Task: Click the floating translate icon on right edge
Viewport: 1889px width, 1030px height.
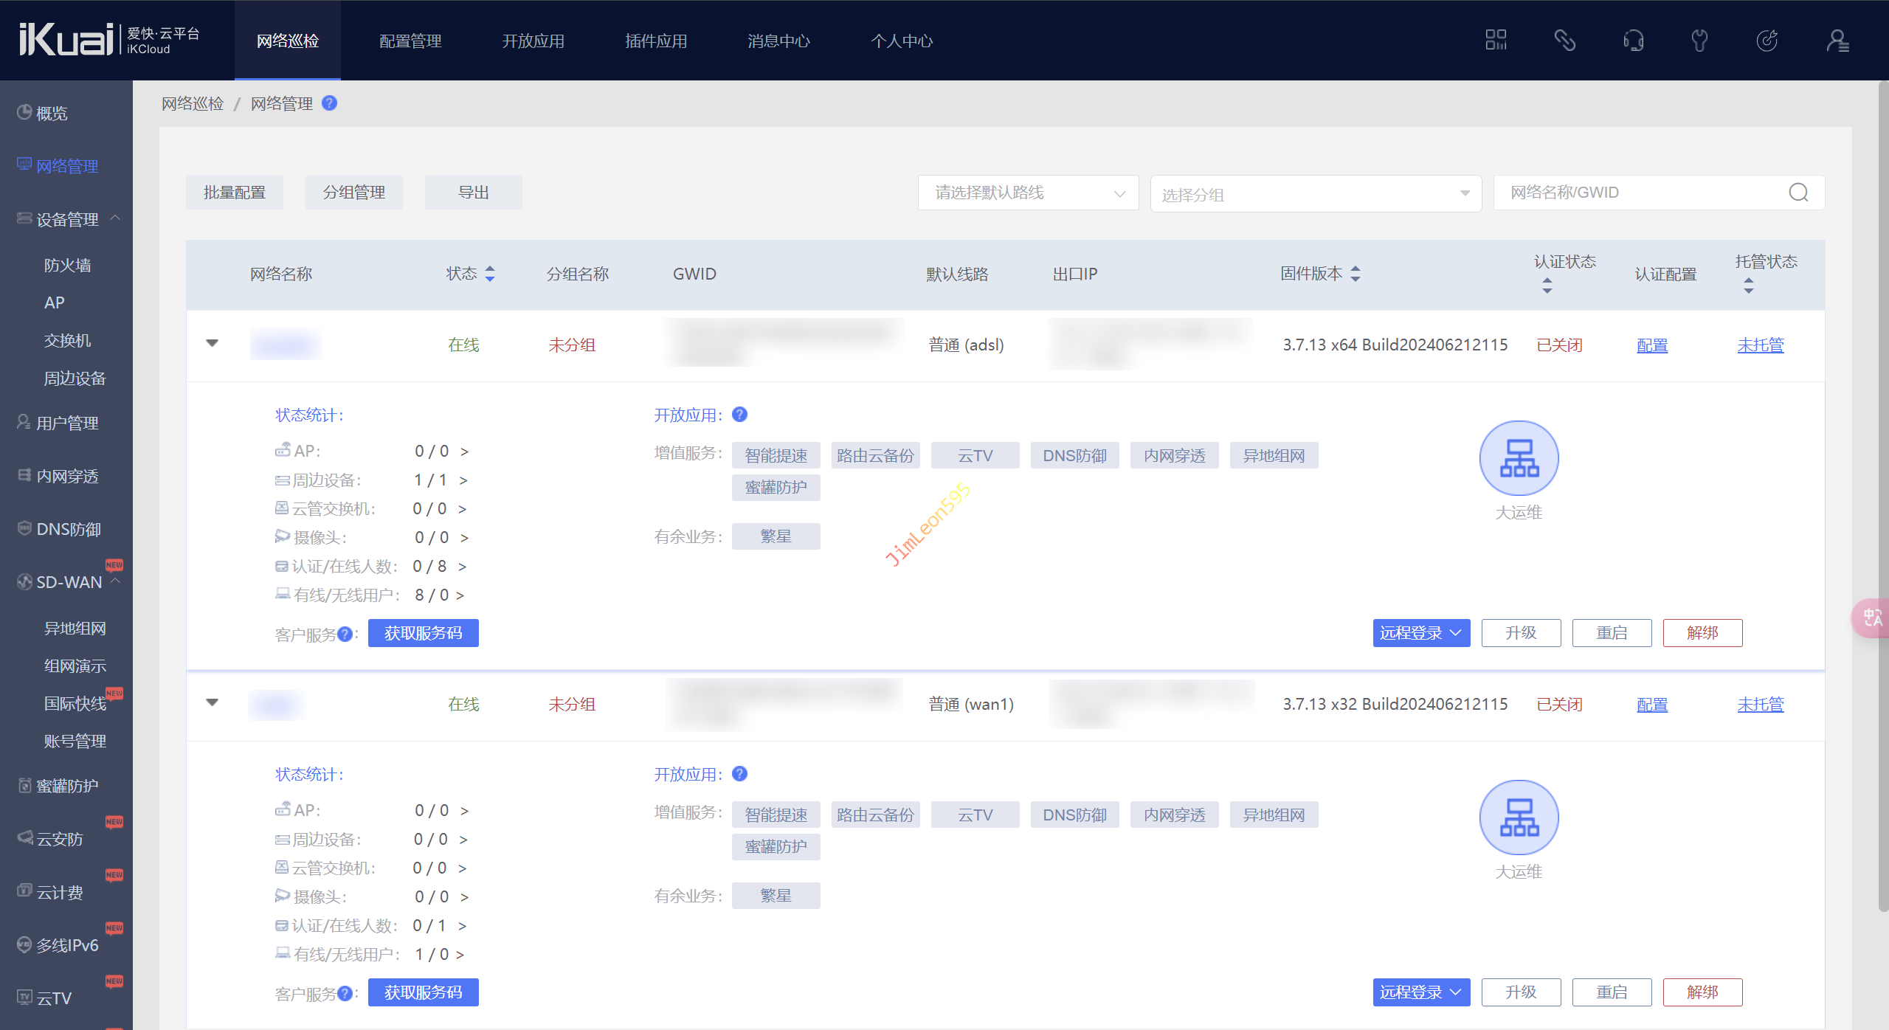Action: pos(1873,618)
